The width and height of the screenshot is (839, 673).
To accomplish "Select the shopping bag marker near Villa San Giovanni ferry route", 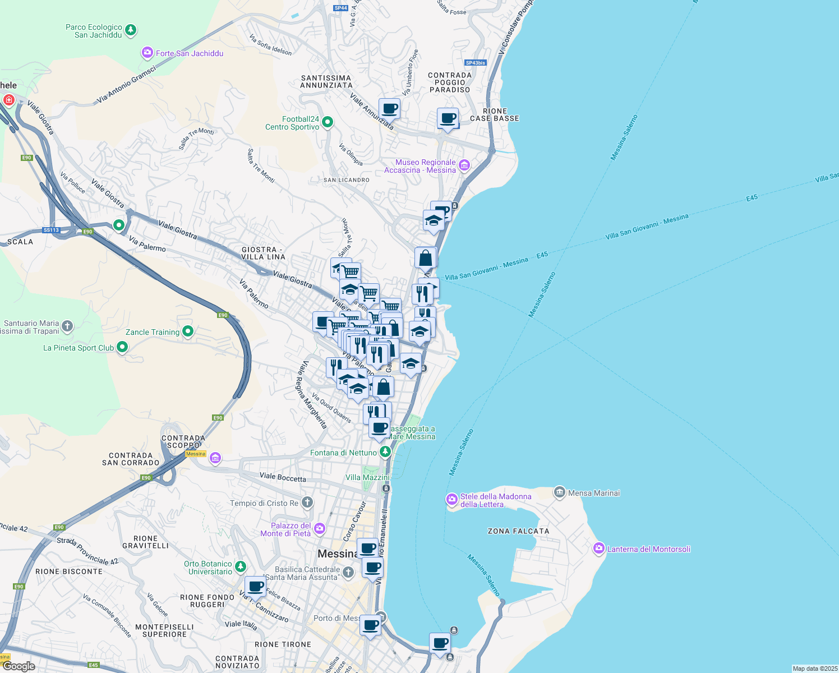I will pyautogui.click(x=426, y=257).
